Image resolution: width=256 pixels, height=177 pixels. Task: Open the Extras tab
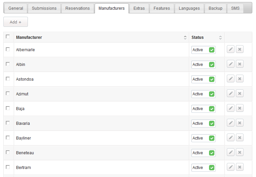coord(139,8)
